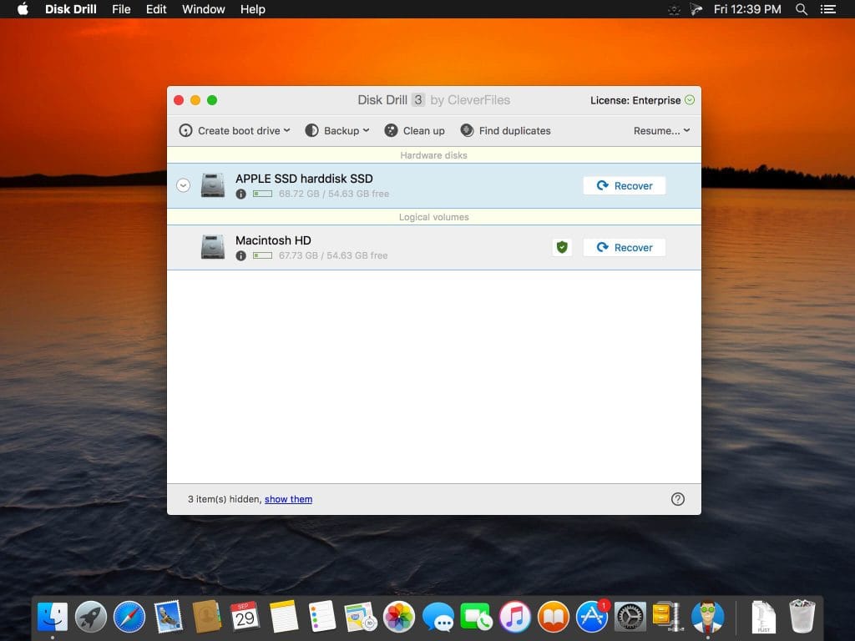Open the Window menu
This screenshot has width=855, height=641.
tap(203, 9)
